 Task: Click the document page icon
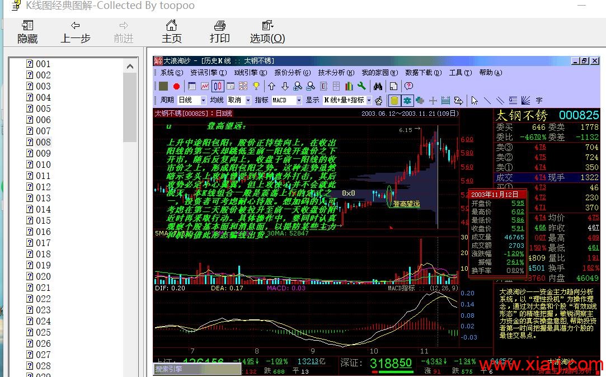pos(393,86)
